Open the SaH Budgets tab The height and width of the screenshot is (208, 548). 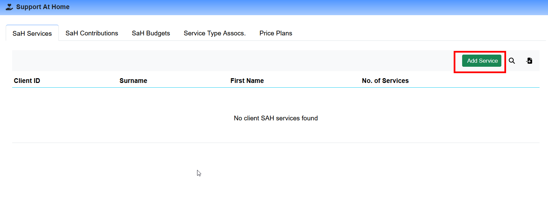pos(151,33)
